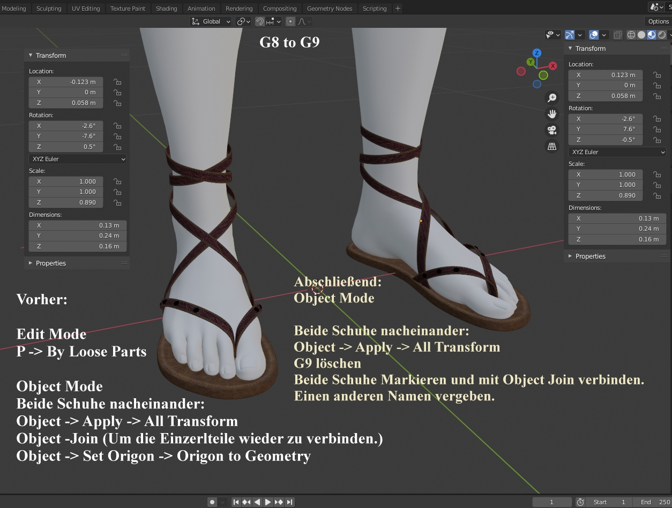Select material preview shading
672x508 pixels.
652,35
